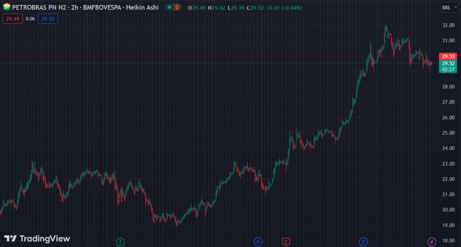This screenshot has width=461, height=247.
Task: Click the purple lightning bolt event icon
Action: pyautogui.click(x=432, y=242)
